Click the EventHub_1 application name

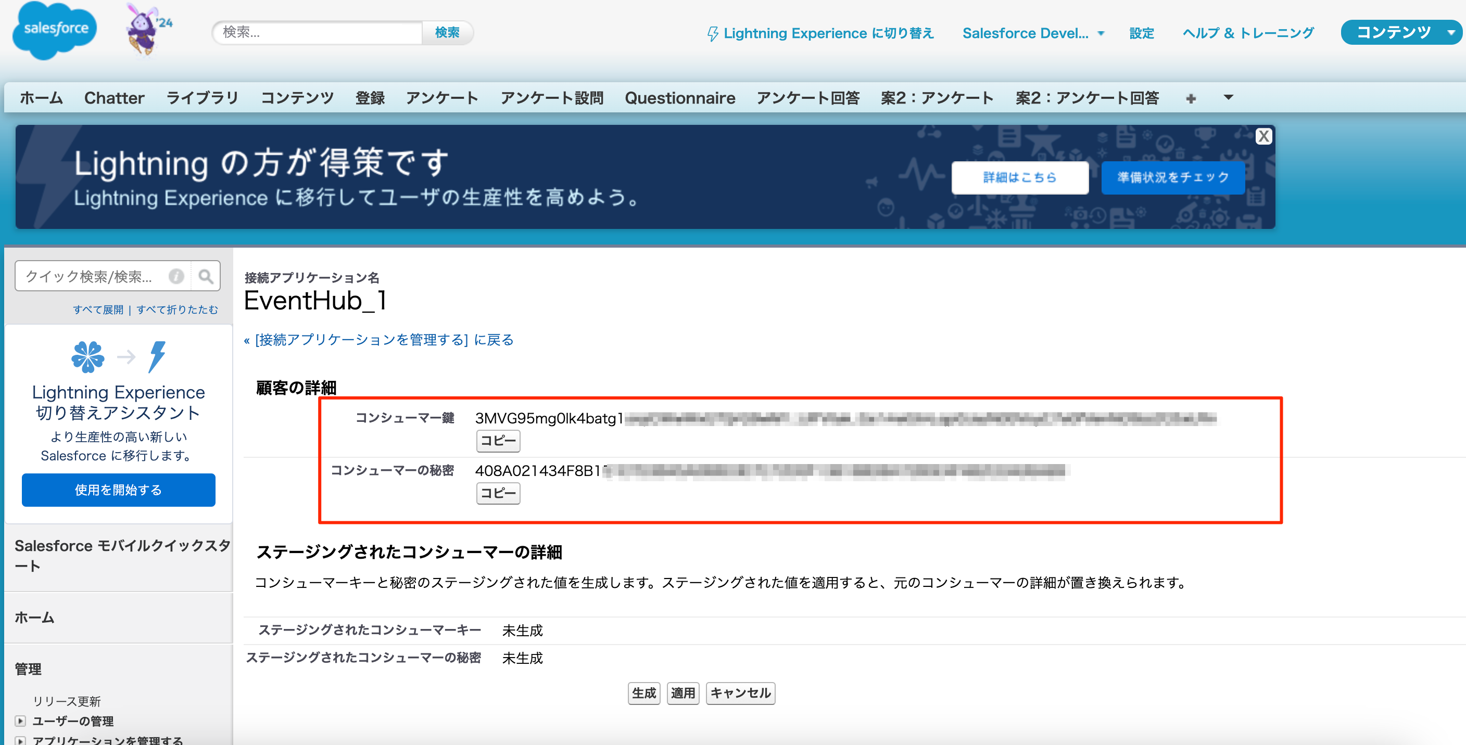pos(315,300)
